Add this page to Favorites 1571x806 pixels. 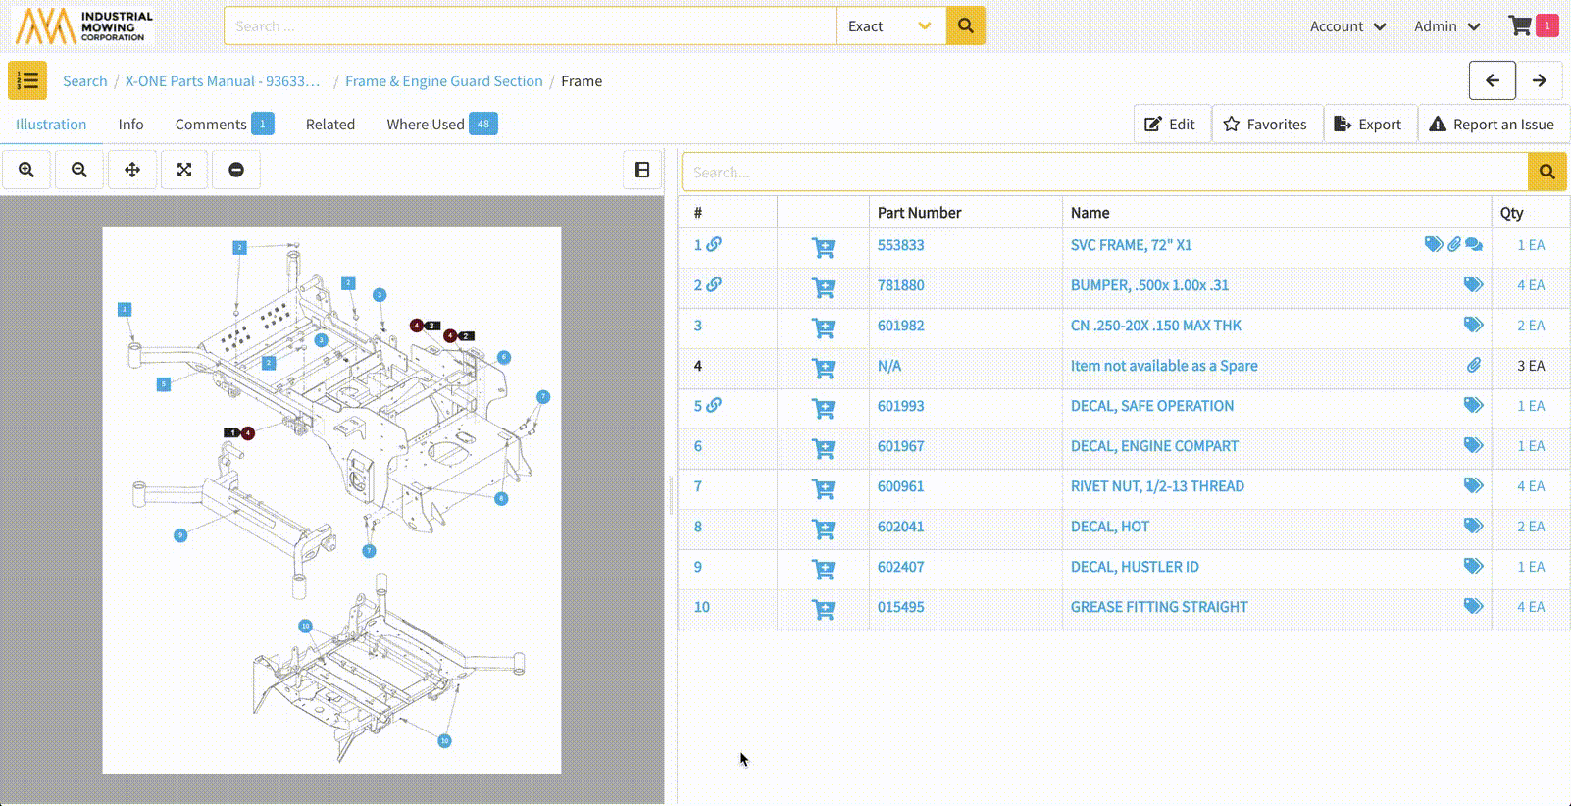tap(1266, 125)
